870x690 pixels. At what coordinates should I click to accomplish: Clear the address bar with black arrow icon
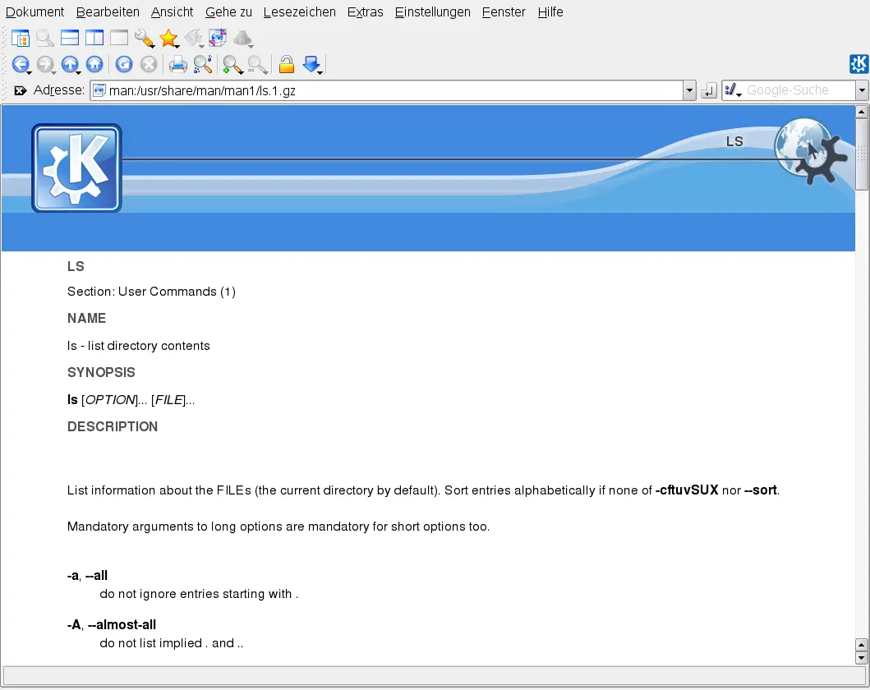point(21,90)
